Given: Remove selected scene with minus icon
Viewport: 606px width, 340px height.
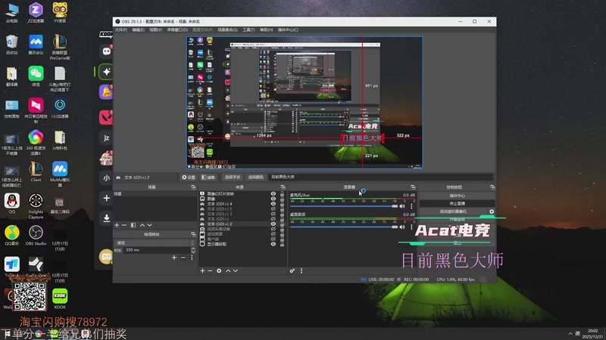Looking at the screenshot, I should (124, 225).
